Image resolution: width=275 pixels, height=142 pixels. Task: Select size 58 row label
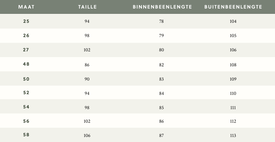click(26, 135)
